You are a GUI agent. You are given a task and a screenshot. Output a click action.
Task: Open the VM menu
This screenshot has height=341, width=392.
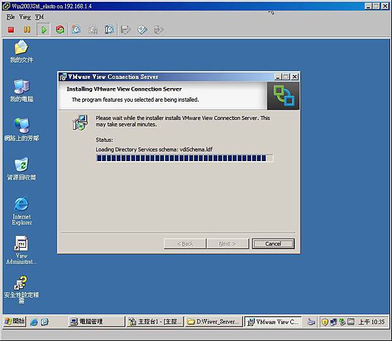tap(39, 17)
